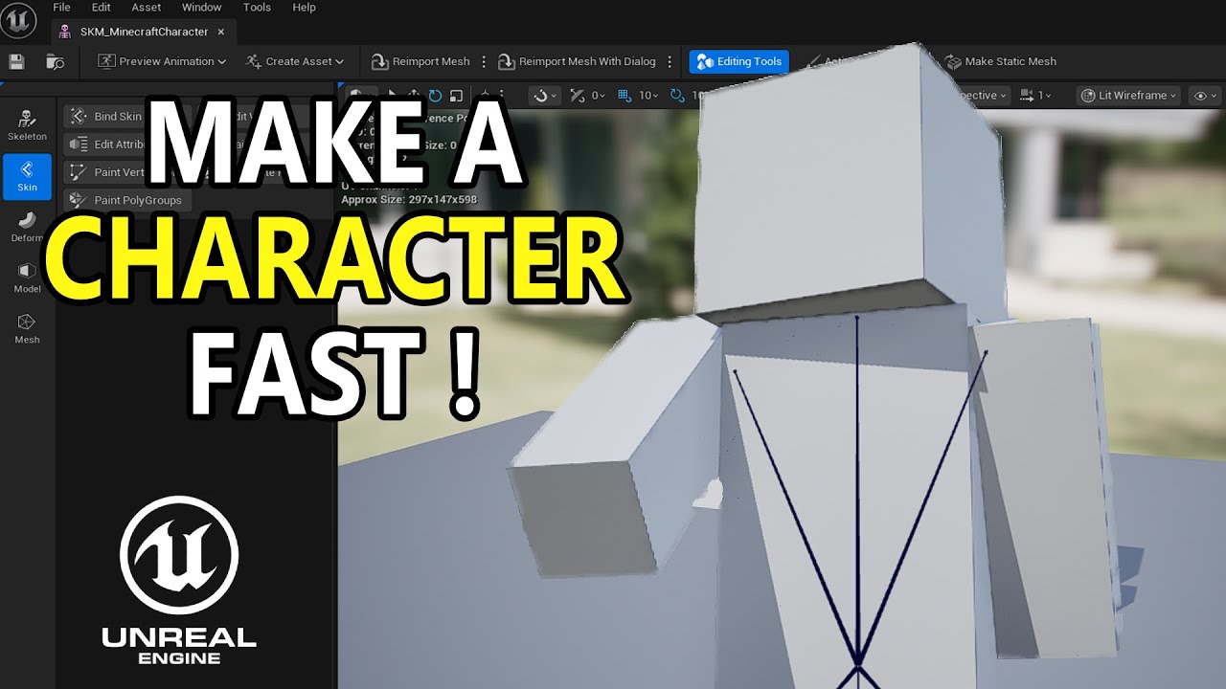The image size is (1226, 689).
Task: Choose the Mesh mode in the sidebar
Action: [27, 329]
